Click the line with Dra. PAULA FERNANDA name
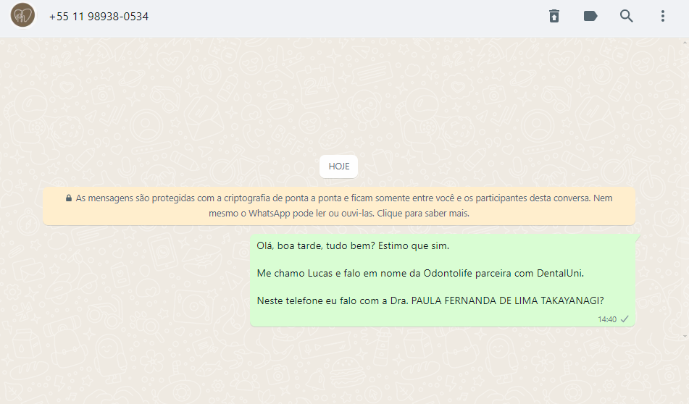This screenshot has height=404, width=689. 430,300
